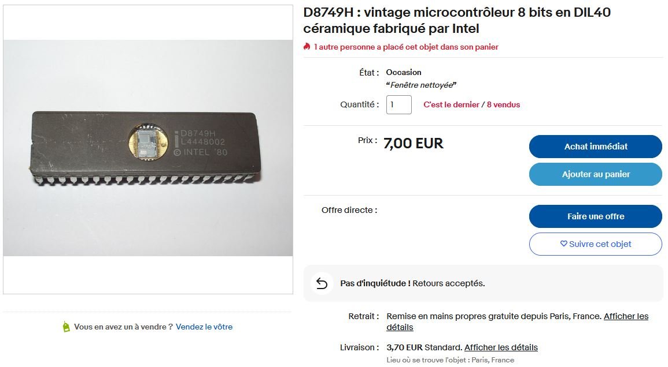Viewport: 668px width, 367px height.
Task: Open the delivery Afficher les détails link
Action: click(x=501, y=347)
